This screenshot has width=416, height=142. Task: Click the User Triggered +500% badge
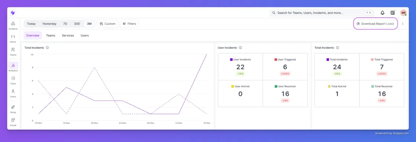coord(285,74)
